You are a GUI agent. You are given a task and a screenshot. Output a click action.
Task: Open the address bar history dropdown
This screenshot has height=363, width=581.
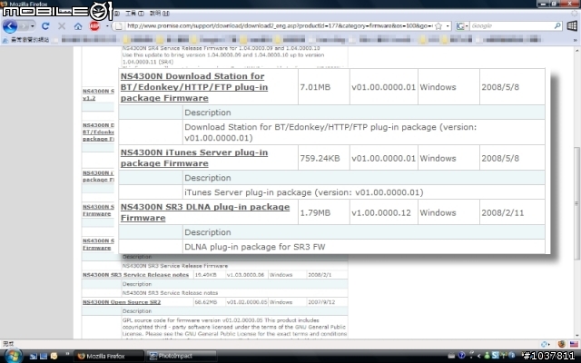pyautogui.click(x=448, y=26)
